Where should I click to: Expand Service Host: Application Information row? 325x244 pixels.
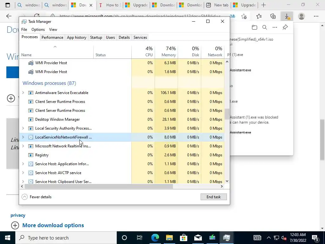coord(23,164)
